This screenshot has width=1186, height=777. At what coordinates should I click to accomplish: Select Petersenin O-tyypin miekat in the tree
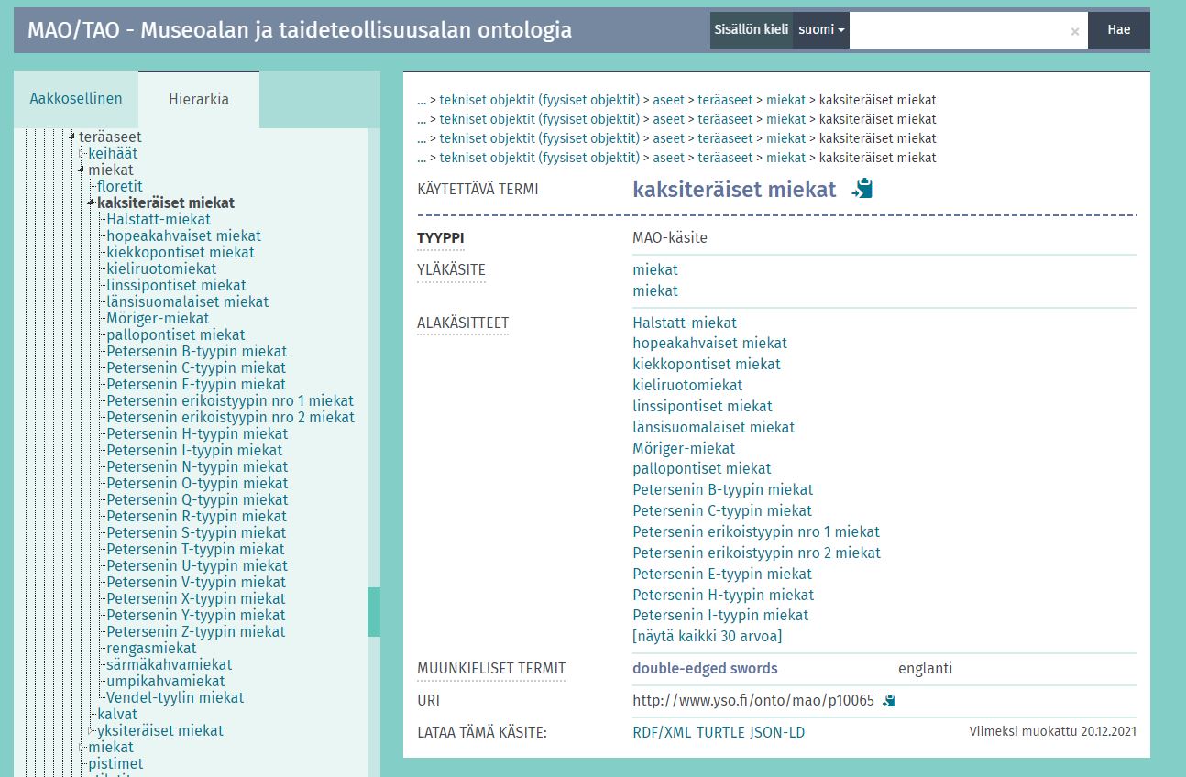(197, 483)
